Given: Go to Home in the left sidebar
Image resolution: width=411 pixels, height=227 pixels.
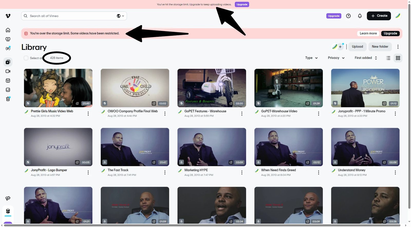Looking at the screenshot, I should [8, 30].
